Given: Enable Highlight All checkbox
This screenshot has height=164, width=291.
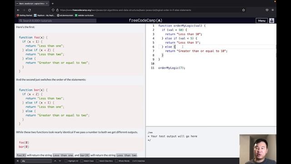Looking at the screenshot, I should point(66,161).
